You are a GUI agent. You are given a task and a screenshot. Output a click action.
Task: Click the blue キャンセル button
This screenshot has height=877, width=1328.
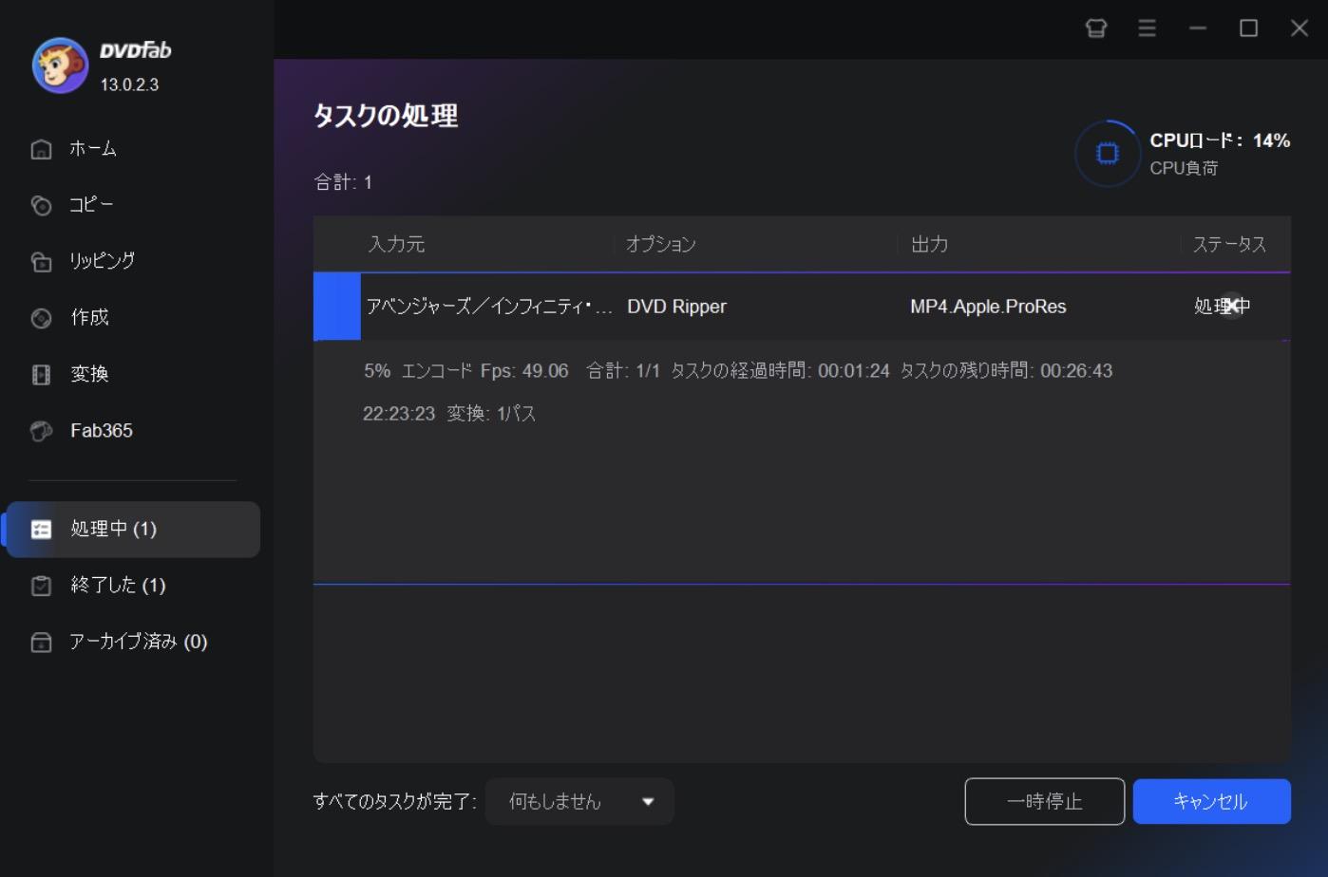click(x=1211, y=802)
